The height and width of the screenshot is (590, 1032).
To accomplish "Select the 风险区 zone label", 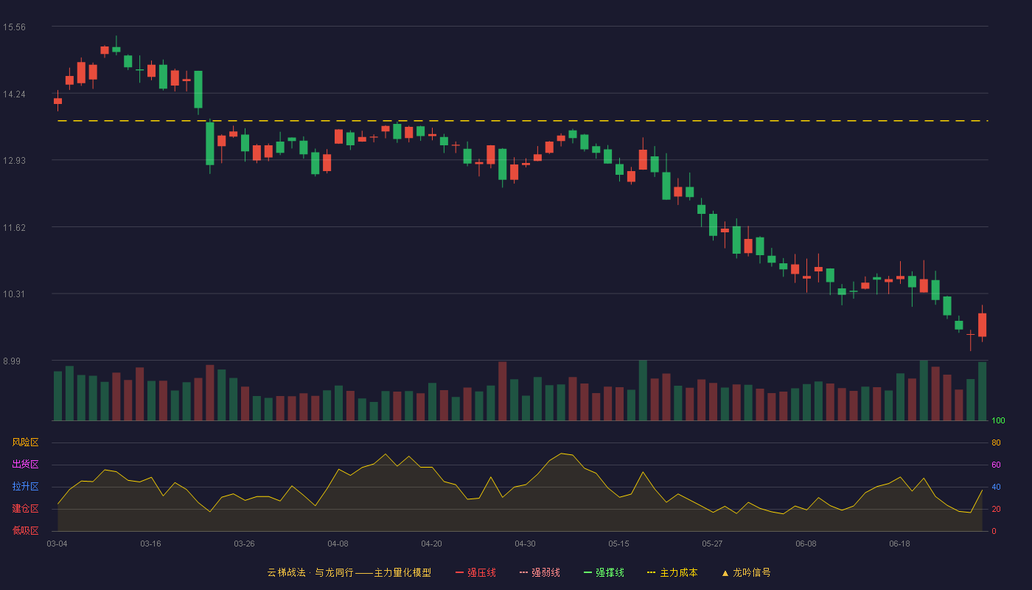I will point(25,442).
